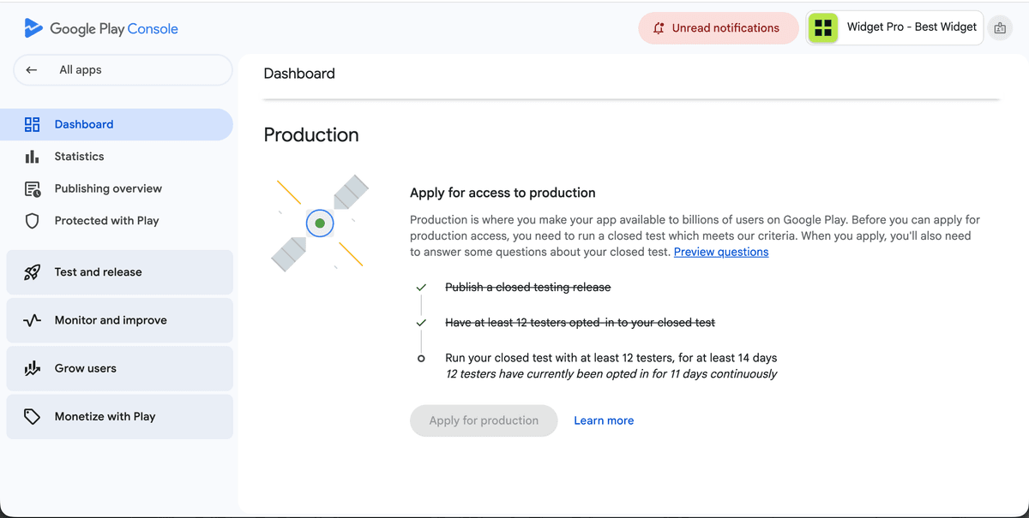Expand the Monitor and improve section
Image resolution: width=1029 pixels, height=518 pixels.
click(x=119, y=320)
